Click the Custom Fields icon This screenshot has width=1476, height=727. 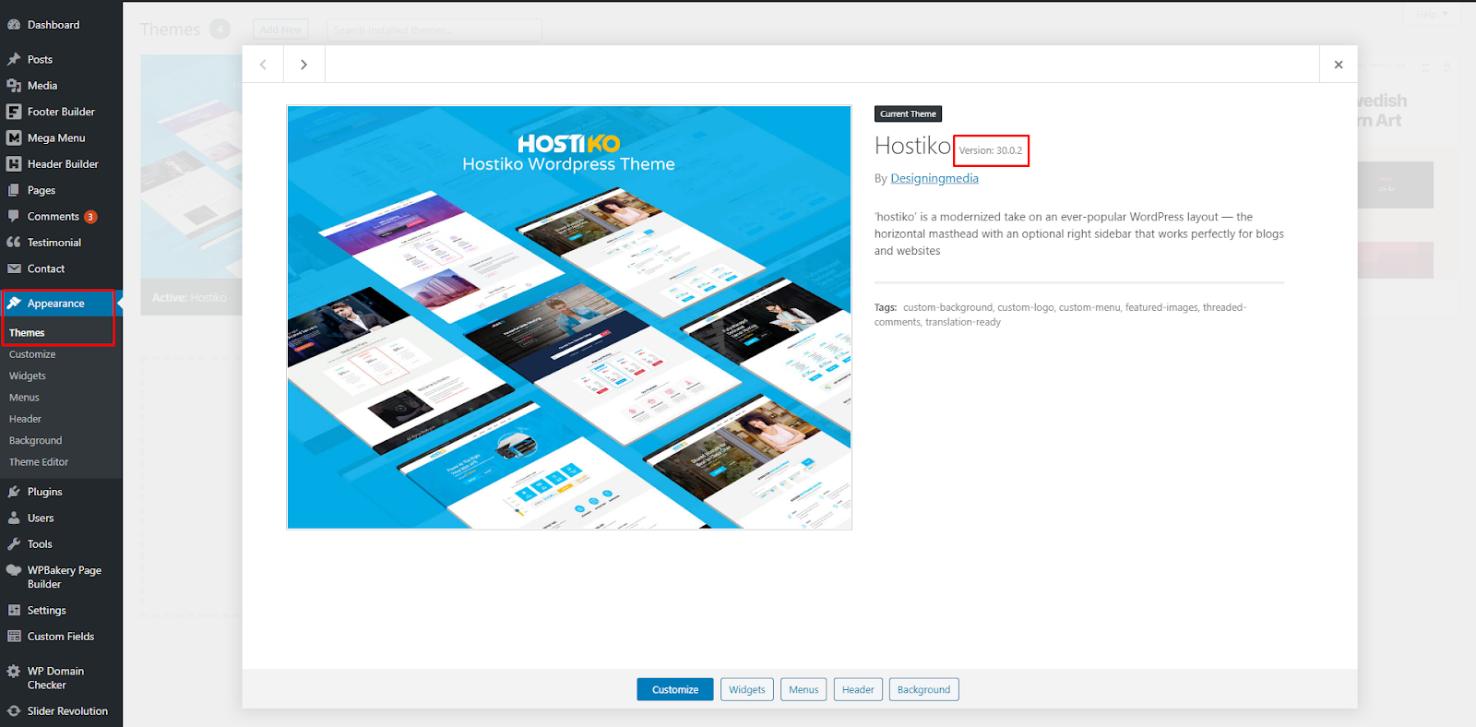click(14, 637)
